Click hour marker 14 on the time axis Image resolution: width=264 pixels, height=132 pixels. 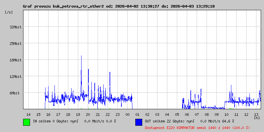pos(28,114)
